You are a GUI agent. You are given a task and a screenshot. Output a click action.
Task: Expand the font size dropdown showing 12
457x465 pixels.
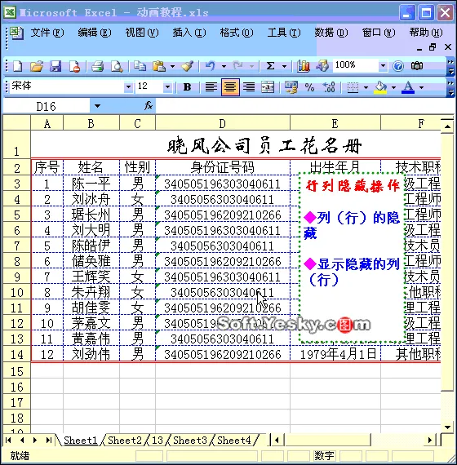tap(167, 87)
